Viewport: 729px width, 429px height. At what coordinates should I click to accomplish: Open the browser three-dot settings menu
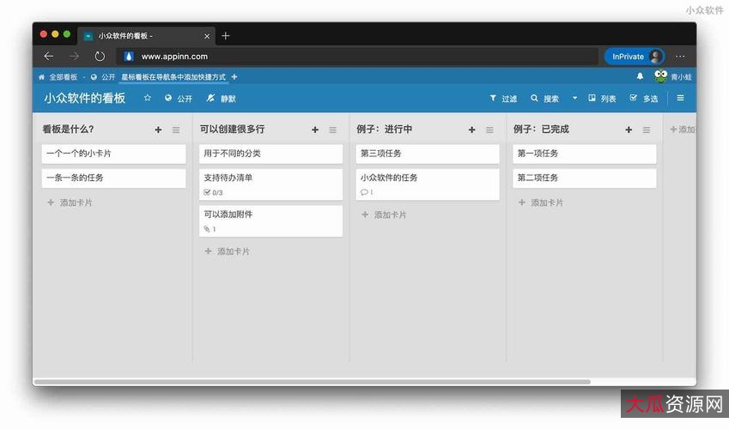[x=680, y=57]
